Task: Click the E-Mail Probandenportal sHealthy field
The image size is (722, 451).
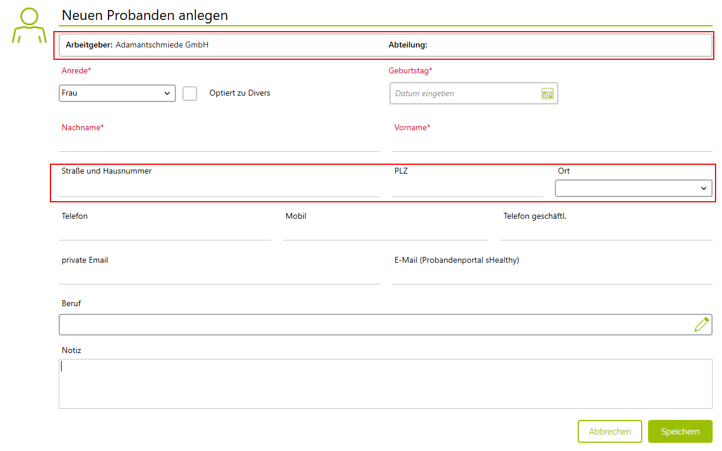Action: [x=552, y=276]
